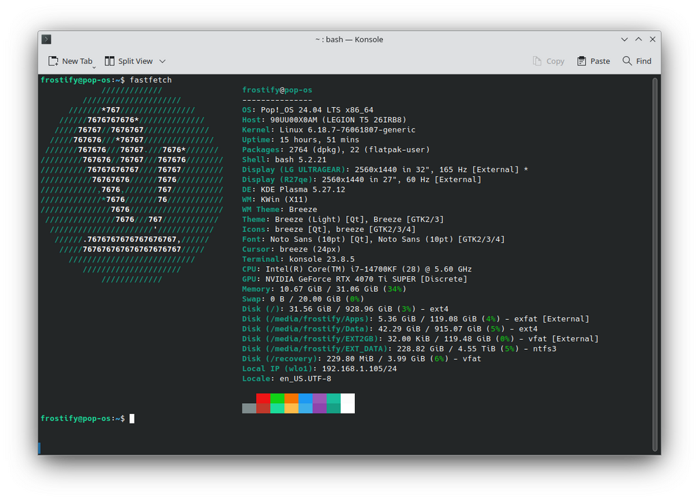Click the white color block

point(347,403)
